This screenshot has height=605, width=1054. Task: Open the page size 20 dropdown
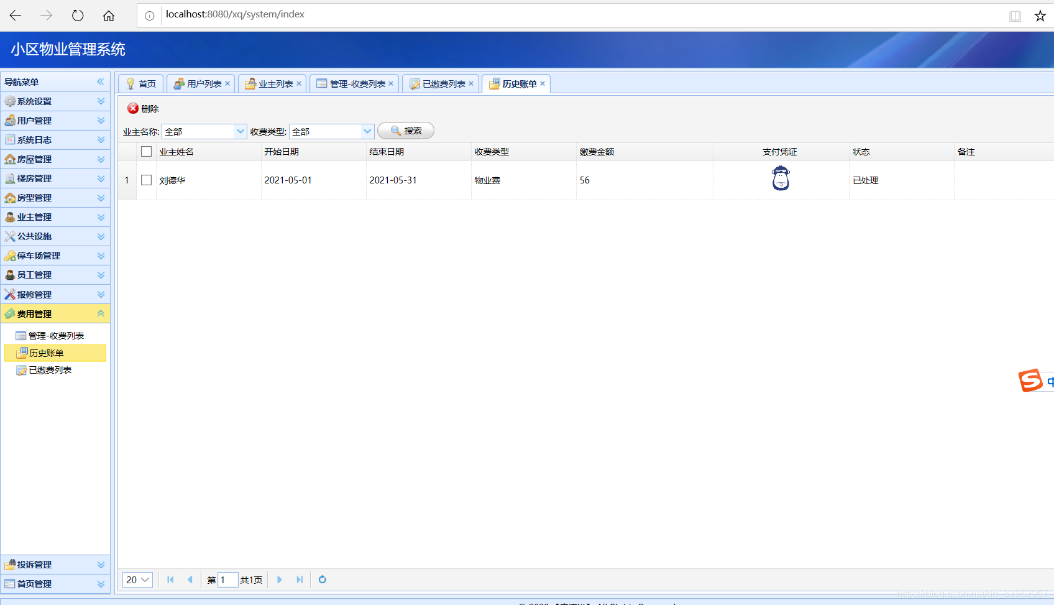click(138, 580)
